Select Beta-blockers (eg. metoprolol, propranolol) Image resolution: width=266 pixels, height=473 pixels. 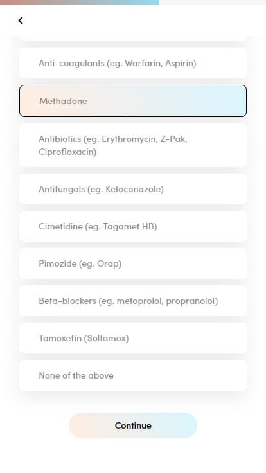pos(133,301)
